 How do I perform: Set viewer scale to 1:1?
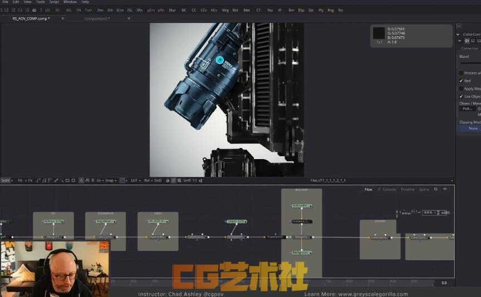pyautogui.click(x=194, y=181)
